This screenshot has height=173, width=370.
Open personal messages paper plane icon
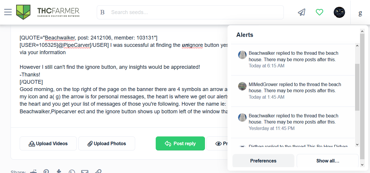(302, 12)
